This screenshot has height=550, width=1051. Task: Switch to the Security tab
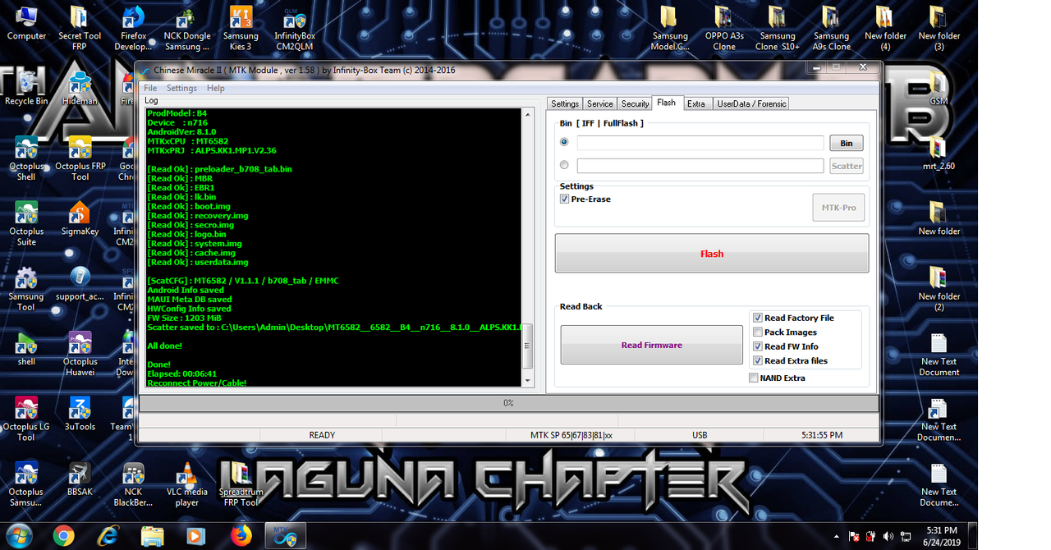(635, 103)
